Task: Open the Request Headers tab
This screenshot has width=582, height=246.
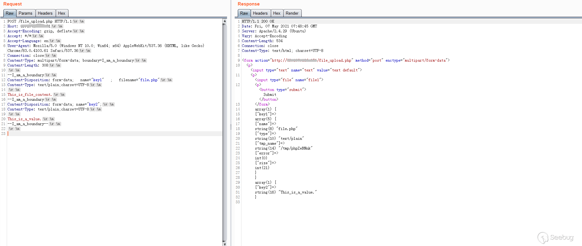Action: coord(45,13)
